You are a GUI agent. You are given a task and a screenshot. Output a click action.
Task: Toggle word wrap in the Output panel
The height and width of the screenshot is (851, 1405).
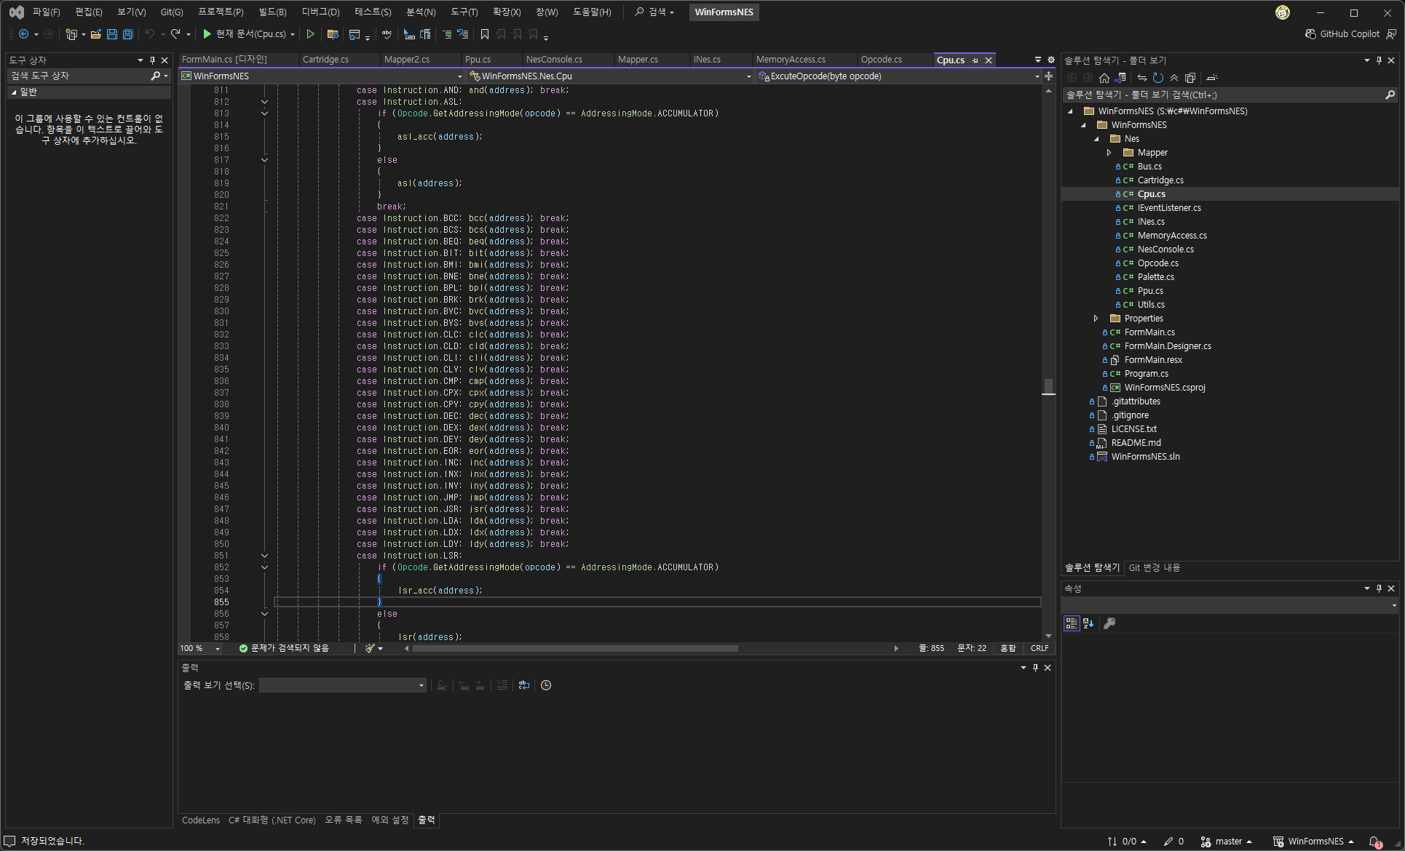(x=524, y=685)
